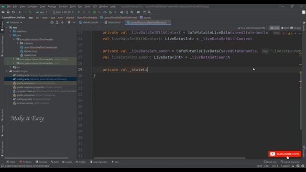Open the Event Log
Viewport: 306px width, 172px height.
point(270,162)
